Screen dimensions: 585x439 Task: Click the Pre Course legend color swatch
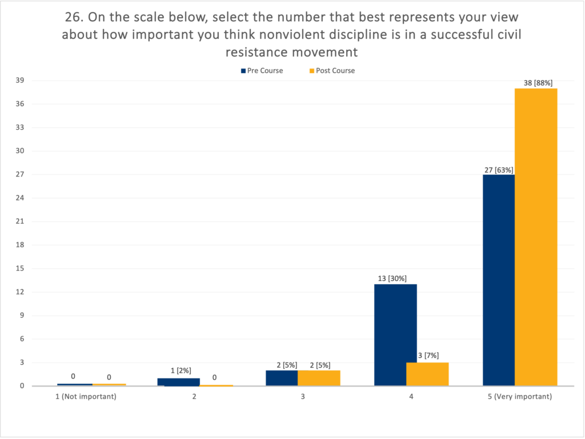(x=243, y=71)
